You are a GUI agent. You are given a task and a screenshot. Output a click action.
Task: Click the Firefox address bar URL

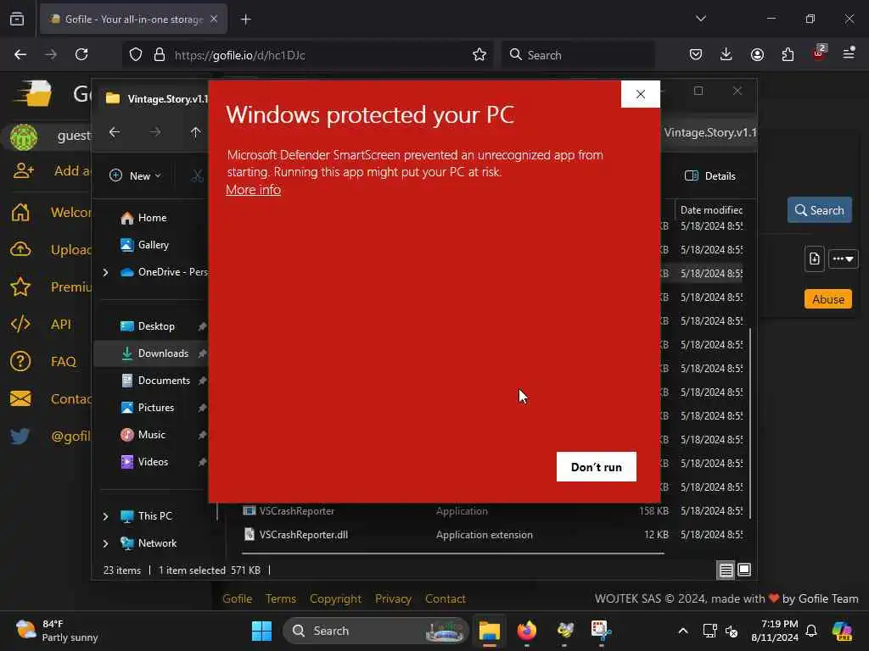[x=240, y=55]
